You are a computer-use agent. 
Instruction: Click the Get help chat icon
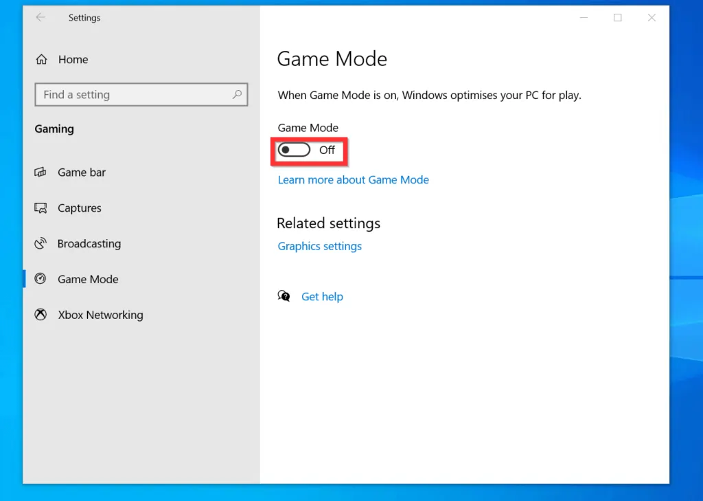pos(284,296)
